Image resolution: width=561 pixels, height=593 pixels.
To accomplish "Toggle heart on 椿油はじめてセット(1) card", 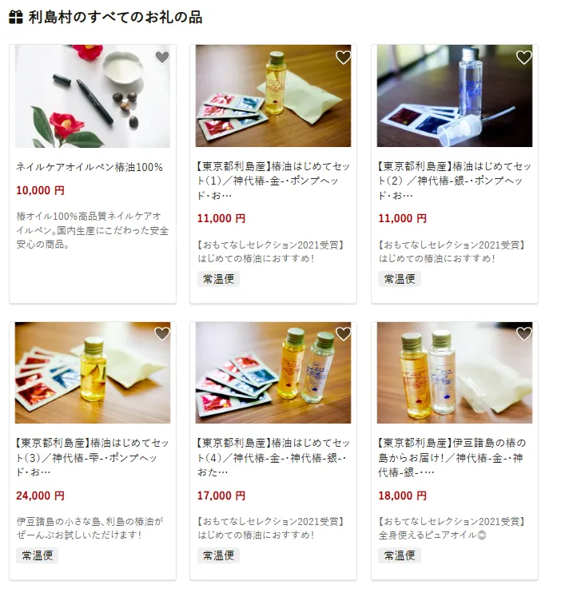I will [344, 57].
